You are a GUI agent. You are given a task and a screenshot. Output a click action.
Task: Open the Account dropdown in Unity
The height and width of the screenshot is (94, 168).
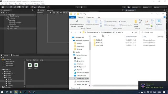click(x=136, y=7)
